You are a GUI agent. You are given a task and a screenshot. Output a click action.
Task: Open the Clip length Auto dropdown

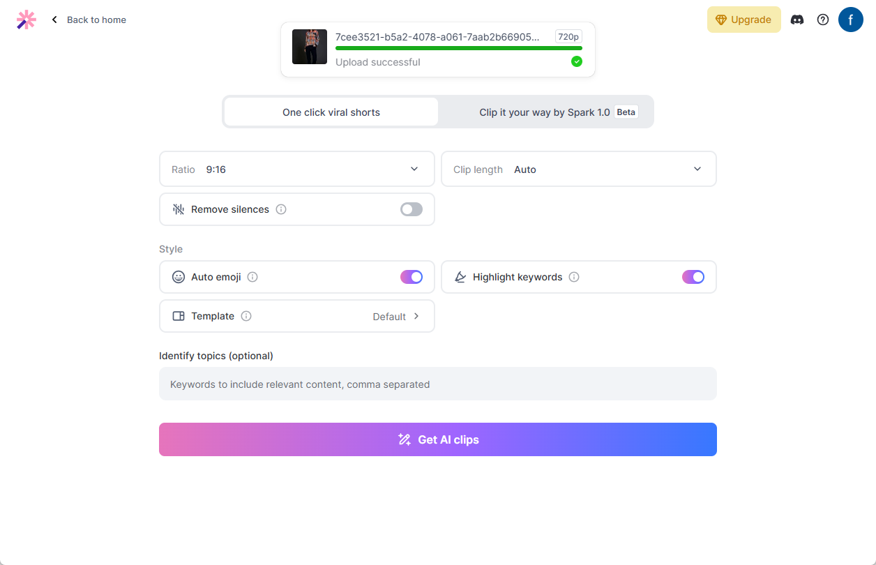point(579,169)
